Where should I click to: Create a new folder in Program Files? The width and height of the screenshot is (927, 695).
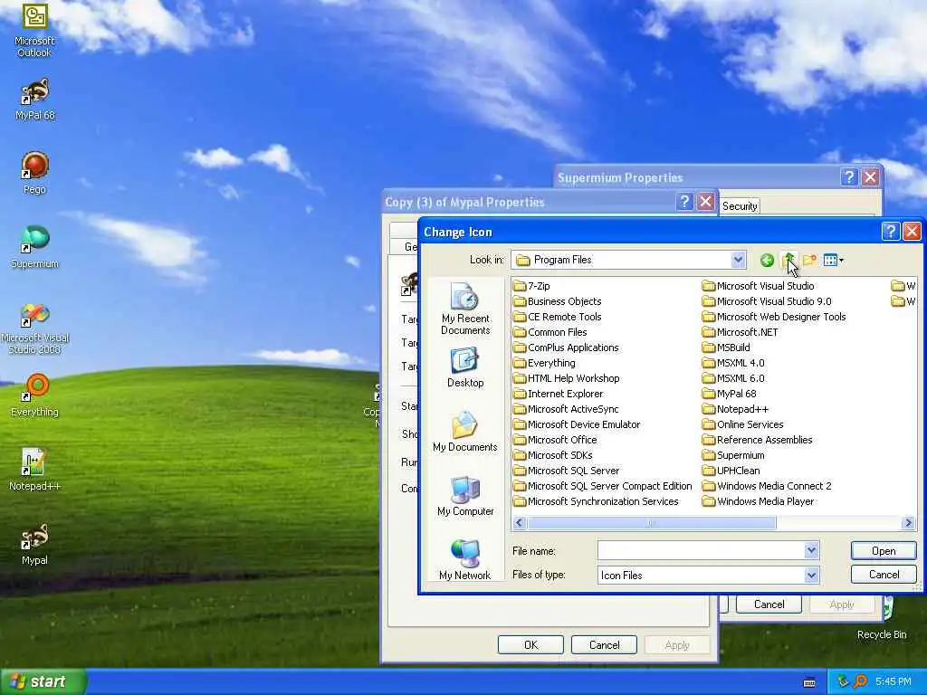pyautogui.click(x=809, y=260)
